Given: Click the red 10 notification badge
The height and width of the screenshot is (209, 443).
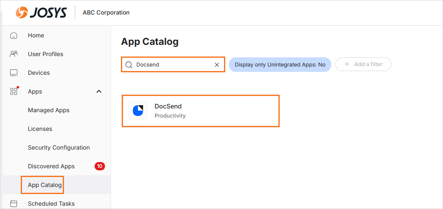Looking at the screenshot, I should [99, 166].
